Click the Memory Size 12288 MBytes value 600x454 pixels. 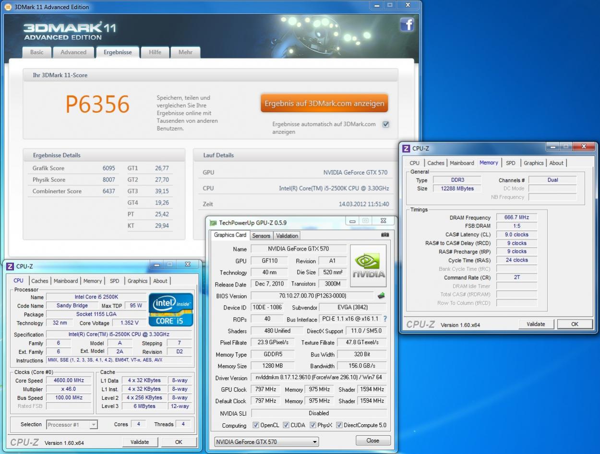457,189
